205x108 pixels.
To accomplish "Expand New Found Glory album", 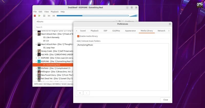I will [x=36, y=75].
